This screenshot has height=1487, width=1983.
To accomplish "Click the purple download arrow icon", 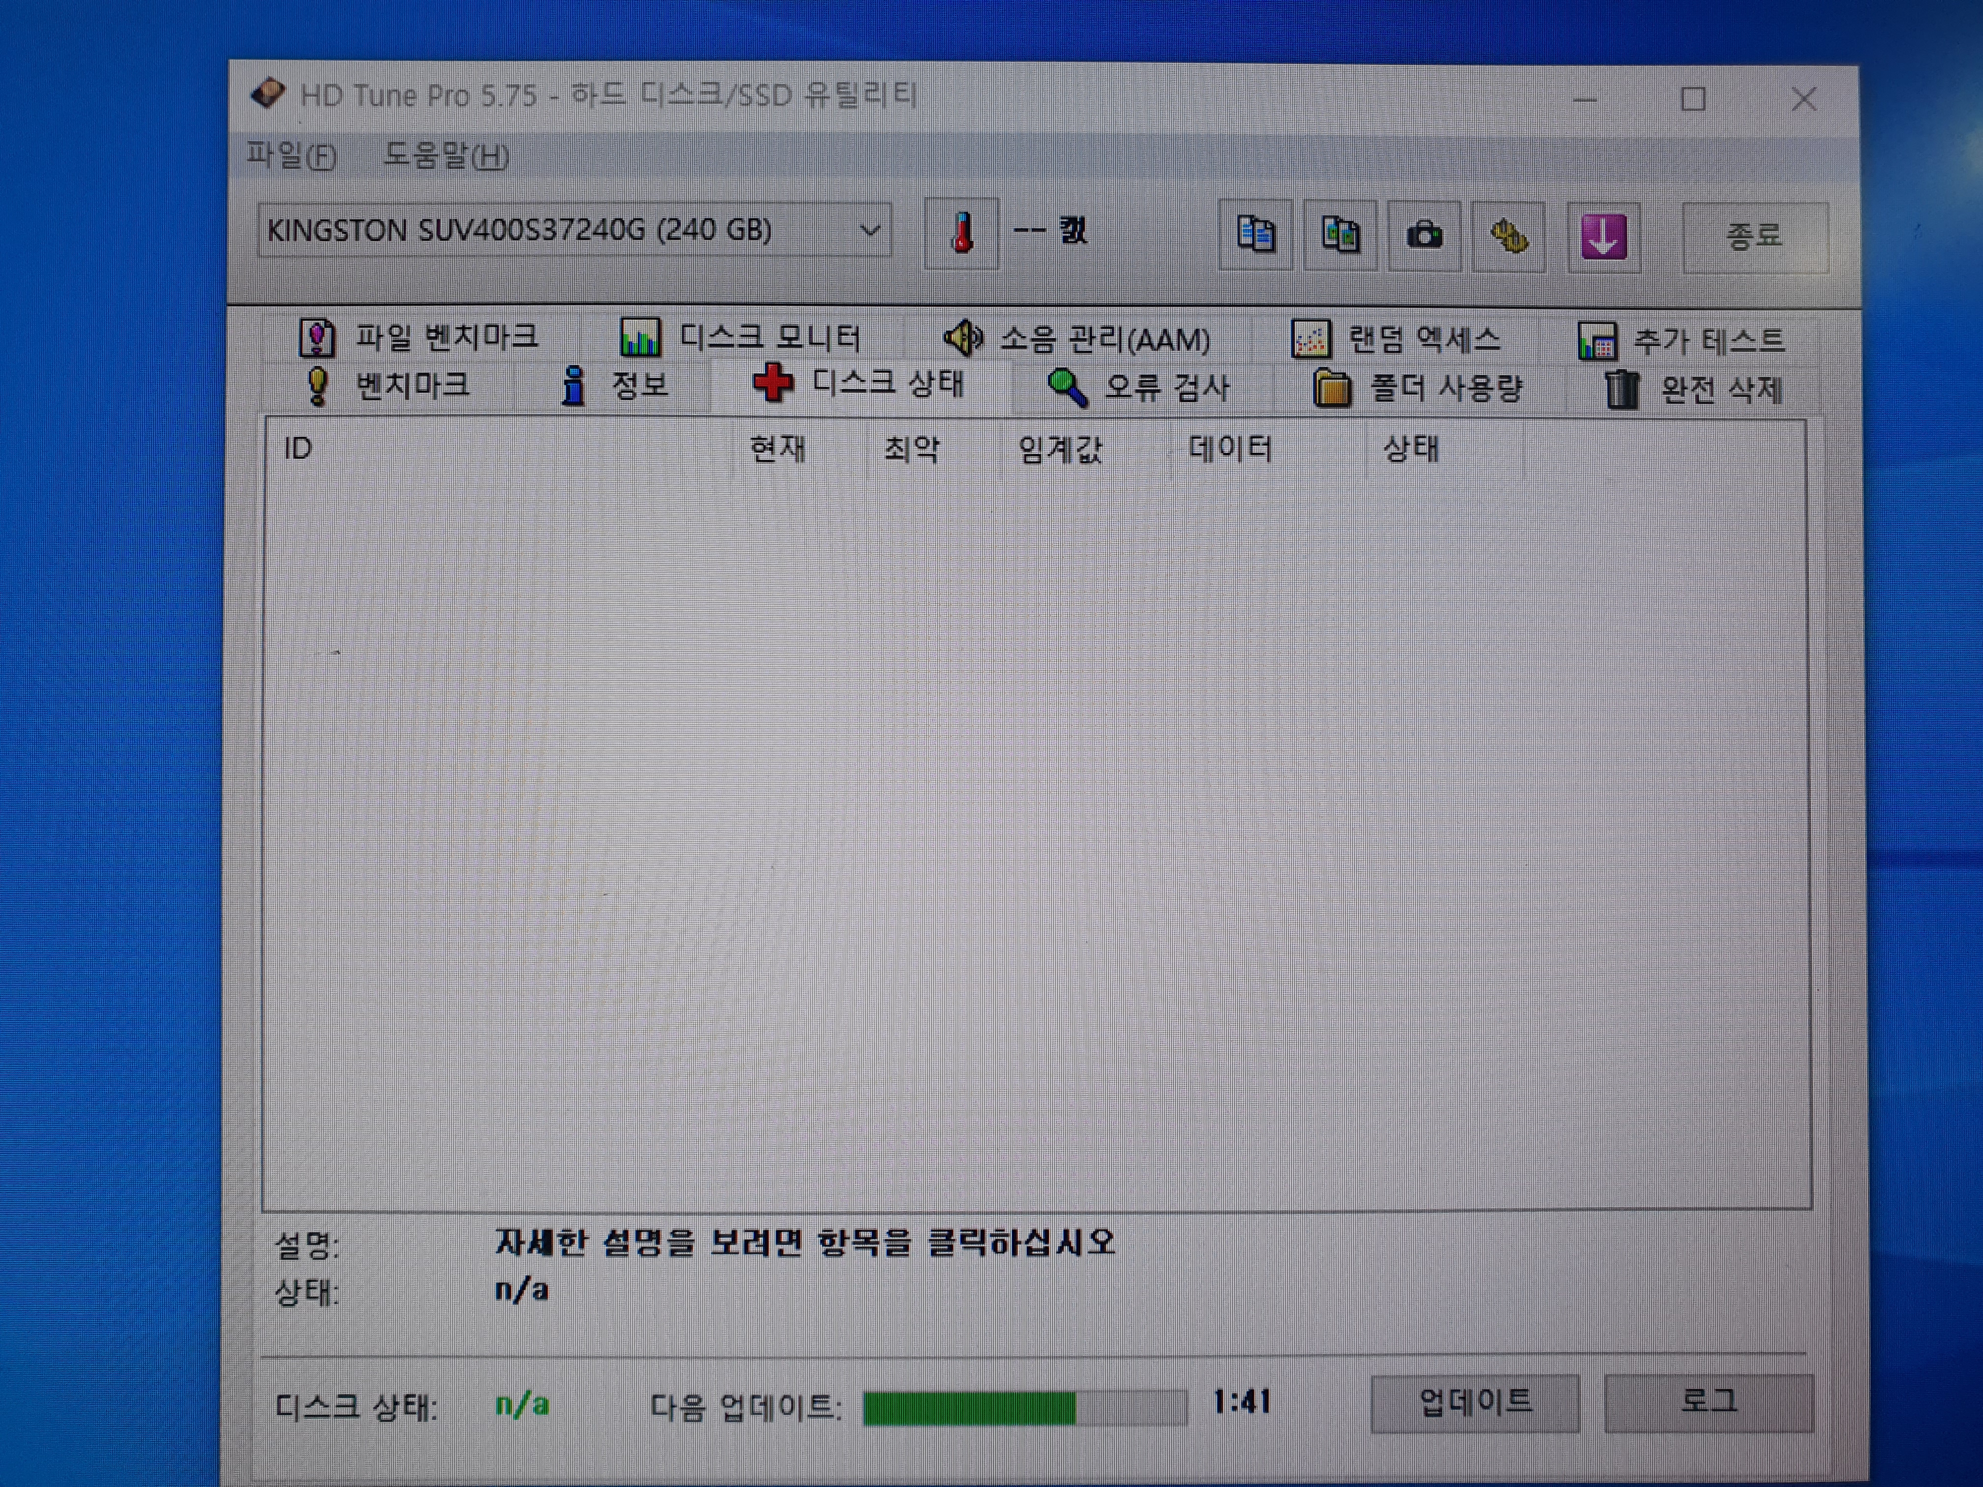I will (1604, 238).
